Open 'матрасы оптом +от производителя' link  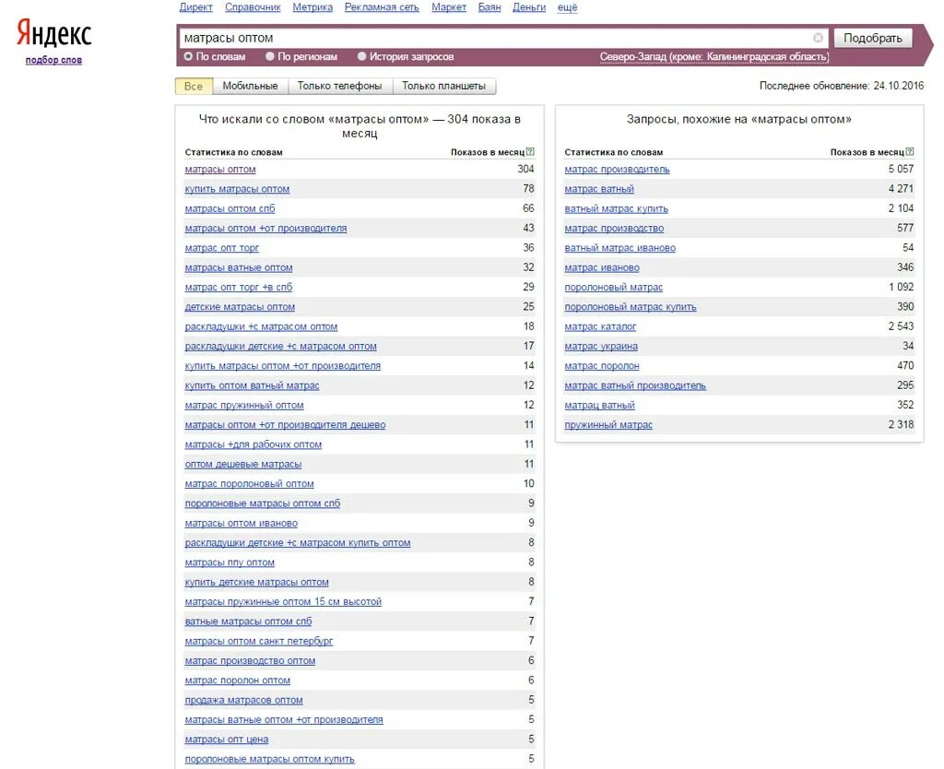point(265,229)
